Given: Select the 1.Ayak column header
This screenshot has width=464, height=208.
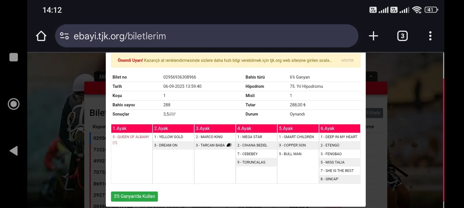Looking at the screenshot, I should pyautogui.click(x=132, y=128).
